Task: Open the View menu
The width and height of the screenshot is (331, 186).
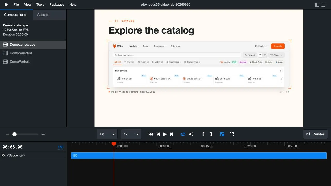Action: pyautogui.click(x=27, y=5)
